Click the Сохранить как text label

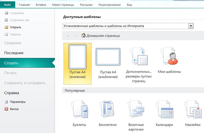tap(20, 20)
